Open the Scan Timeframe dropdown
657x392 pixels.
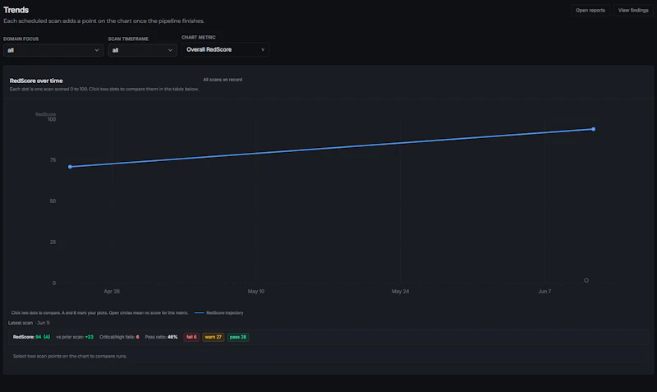coord(142,50)
